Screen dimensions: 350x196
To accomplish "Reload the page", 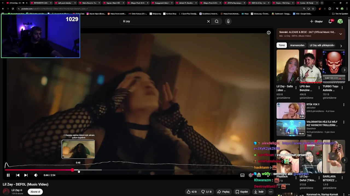I will pos(13,8).
